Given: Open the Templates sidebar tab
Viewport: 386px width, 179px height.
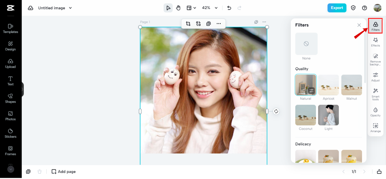Looking at the screenshot, I should pos(11,29).
